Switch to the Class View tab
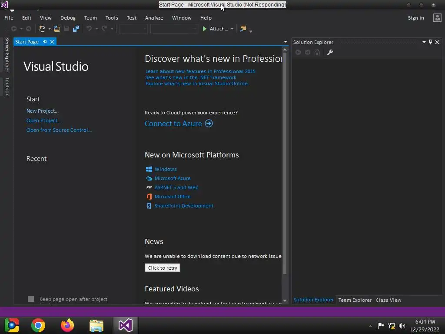This screenshot has width=445, height=334. (x=389, y=300)
